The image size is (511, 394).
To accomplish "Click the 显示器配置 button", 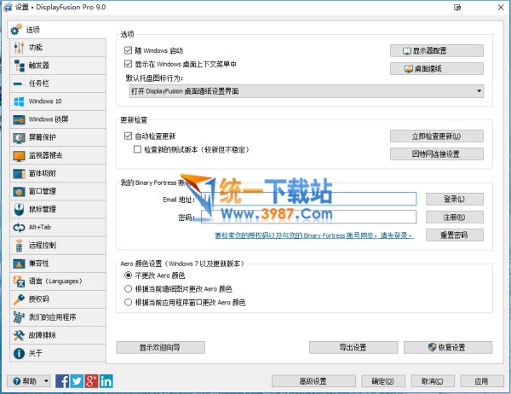I will coord(436,51).
